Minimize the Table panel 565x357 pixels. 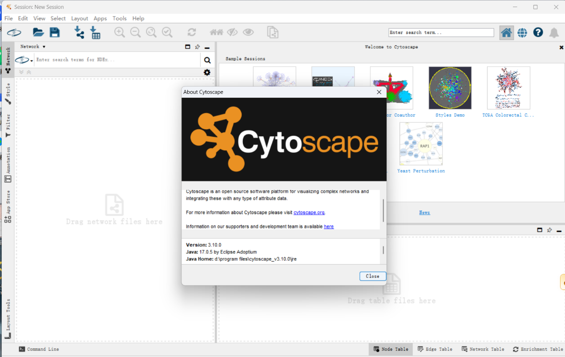[x=559, y=230]
